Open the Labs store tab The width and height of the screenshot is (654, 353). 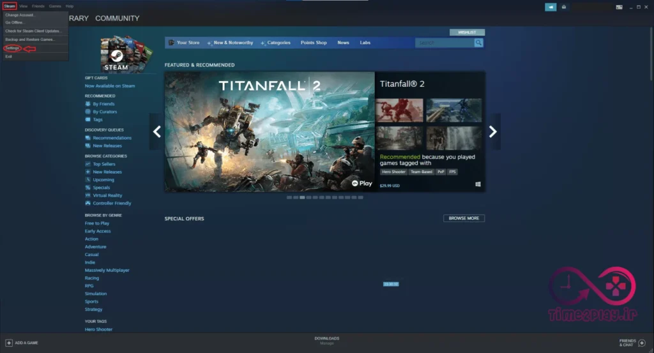point(365,43)
